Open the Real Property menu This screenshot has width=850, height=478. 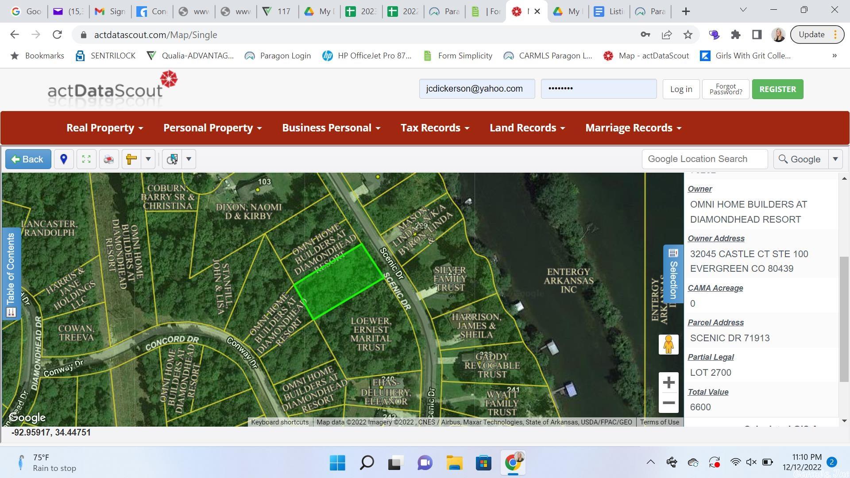(x=104, y=128)
